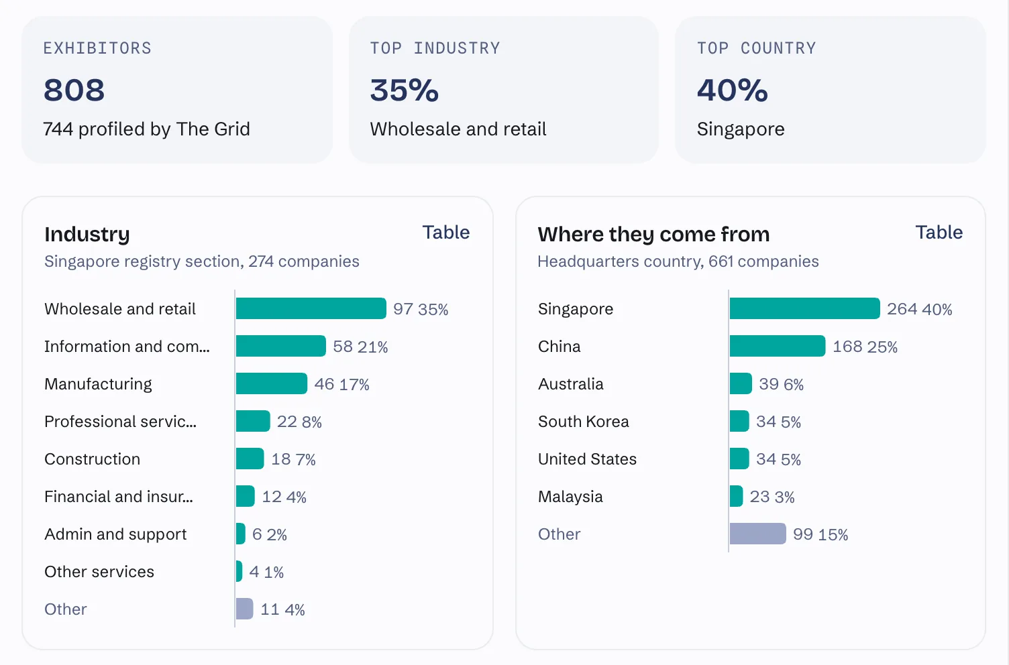Click the 39 6% value
Screen dimensions: 1009x665
(781, 384)
